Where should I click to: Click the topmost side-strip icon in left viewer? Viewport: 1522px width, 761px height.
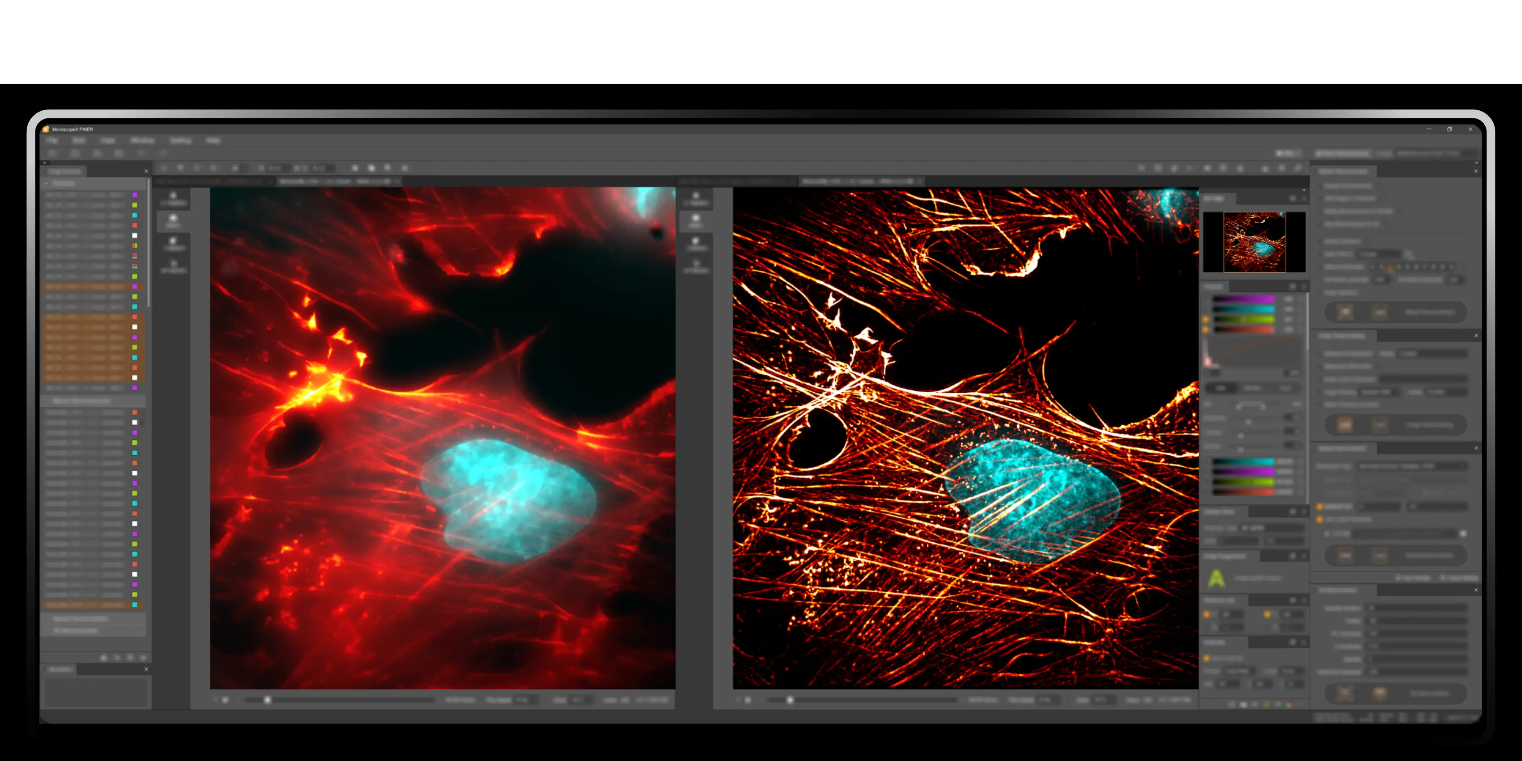point(172,199)
